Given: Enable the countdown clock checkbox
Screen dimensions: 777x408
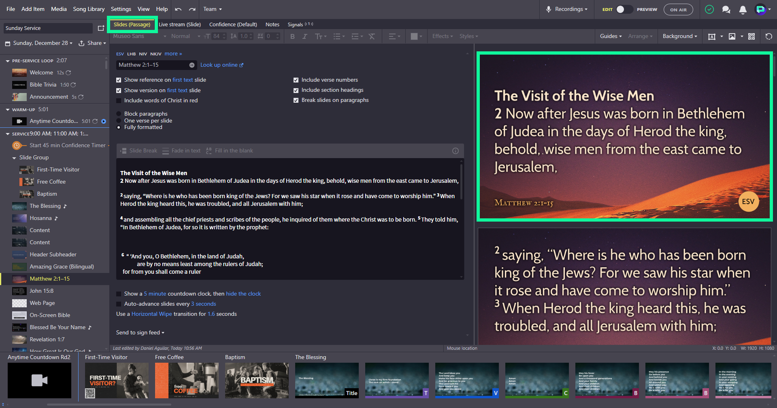Looking at the screenshot, I should pos(119,294).
